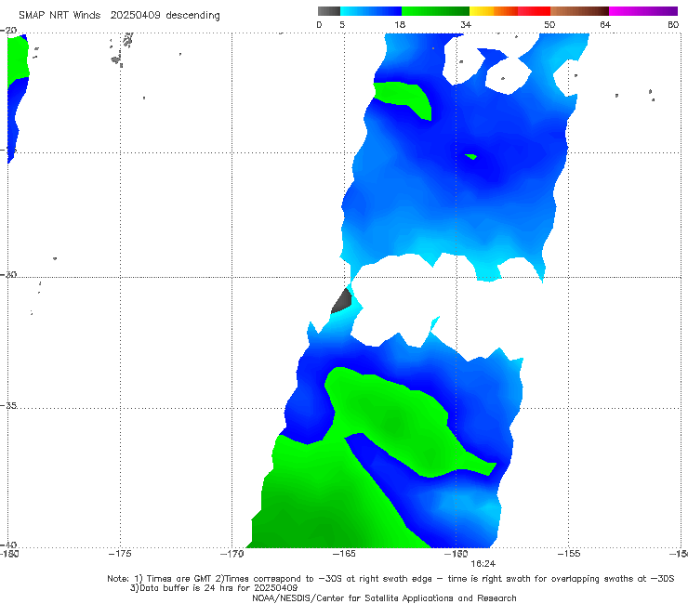This screenshot has height=604, width=688.
Task: Click the yellow-to-red 34–50 color scale segment
Action: (509, 11)
